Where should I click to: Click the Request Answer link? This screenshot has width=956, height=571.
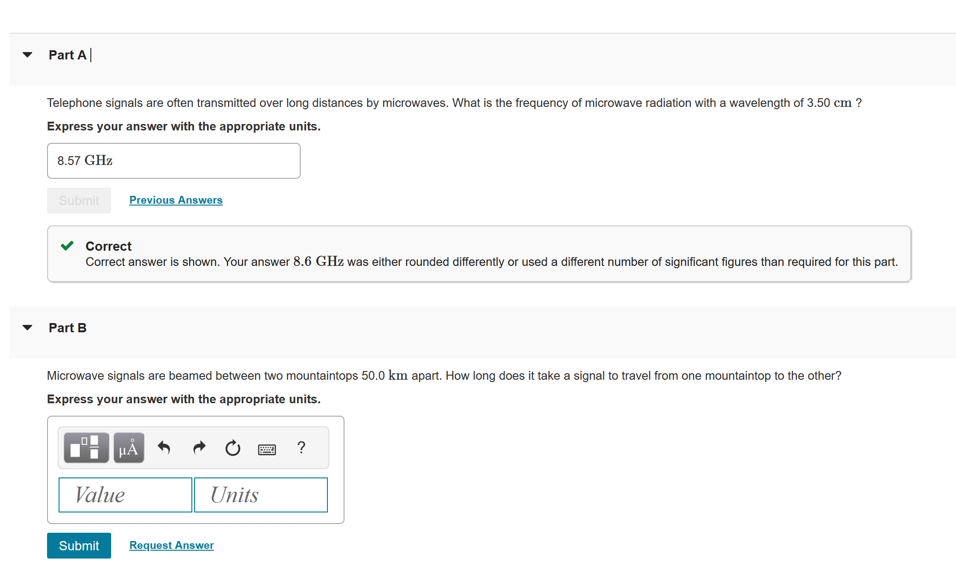coord(172,545)
